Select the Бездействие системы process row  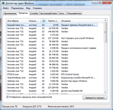coord(52,25)
